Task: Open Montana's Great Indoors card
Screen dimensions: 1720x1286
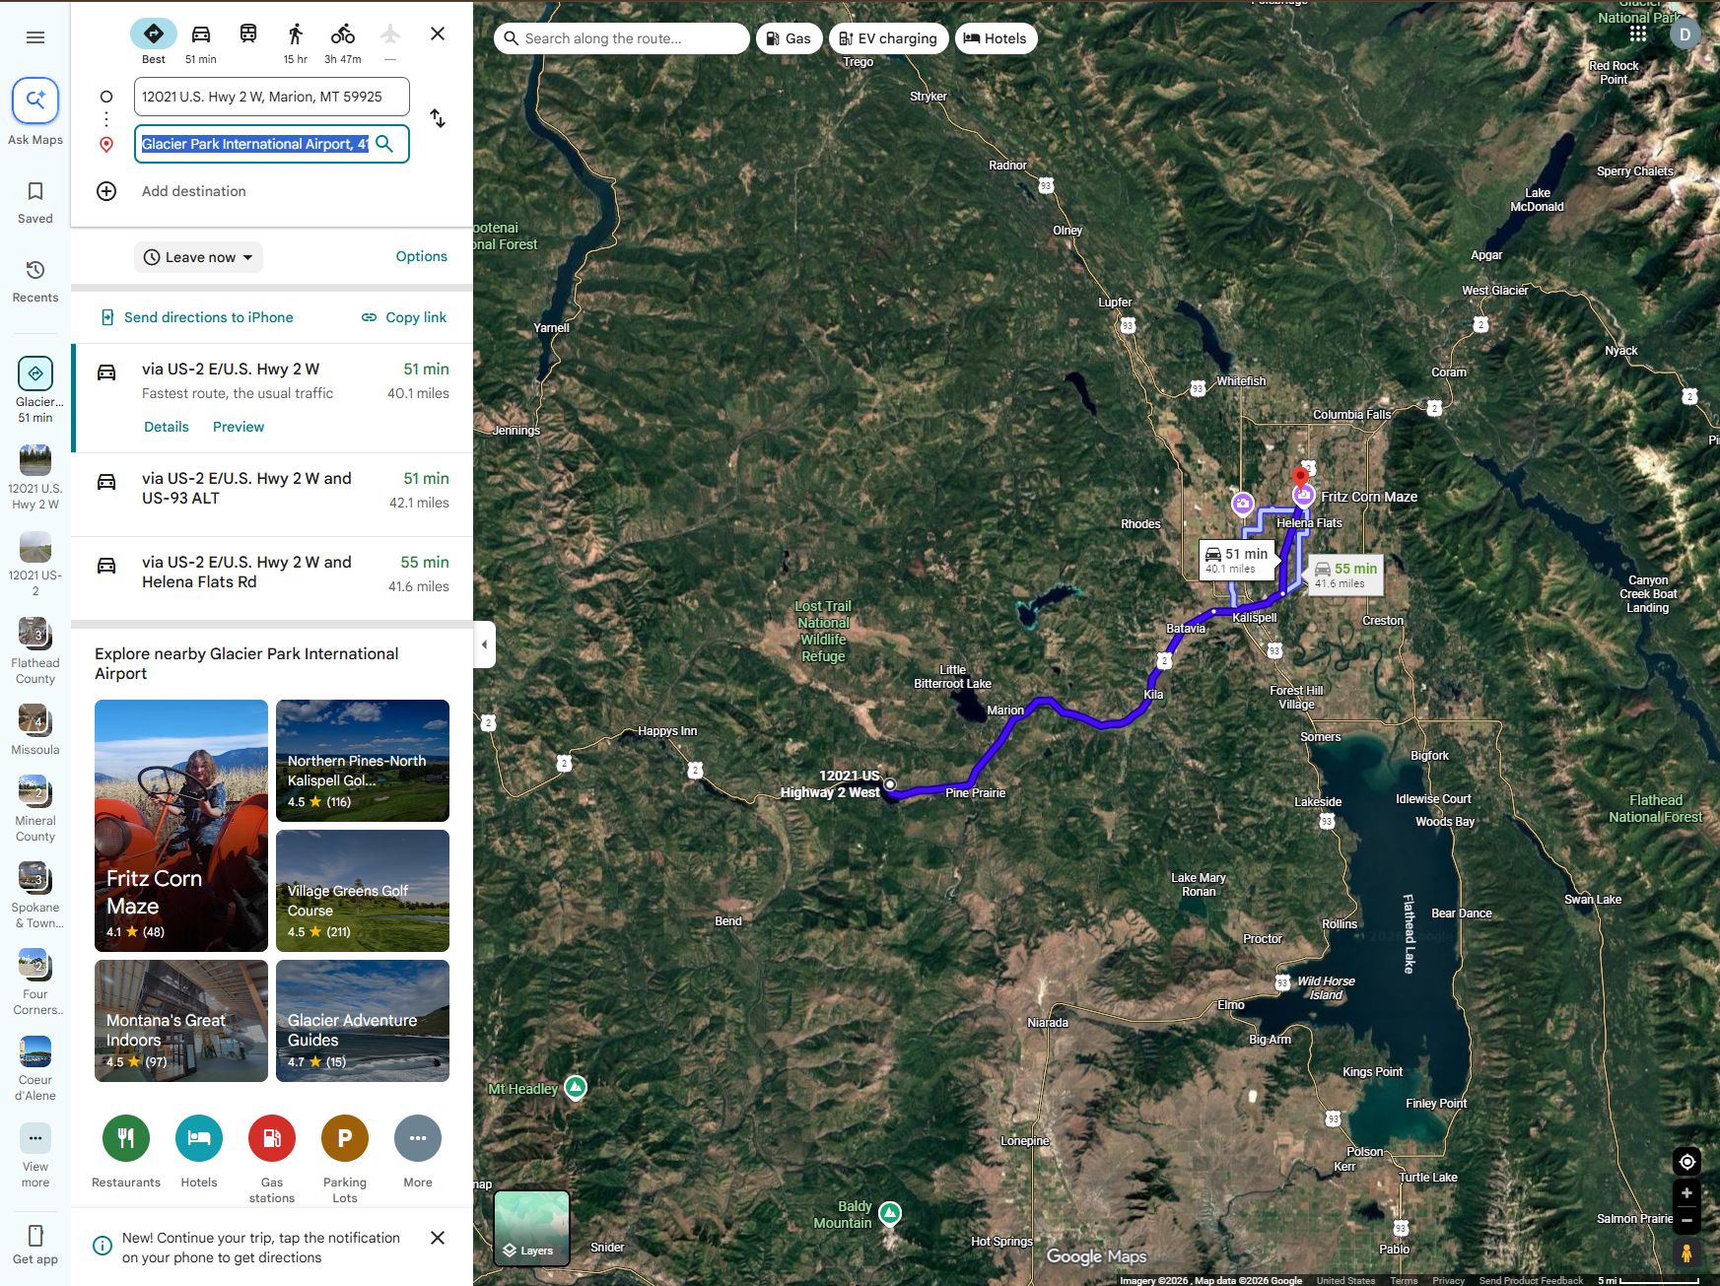Action: point(181,1021)
